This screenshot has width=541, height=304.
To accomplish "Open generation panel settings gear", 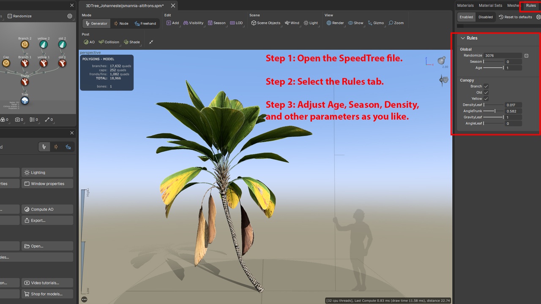I will coord(70,16).
